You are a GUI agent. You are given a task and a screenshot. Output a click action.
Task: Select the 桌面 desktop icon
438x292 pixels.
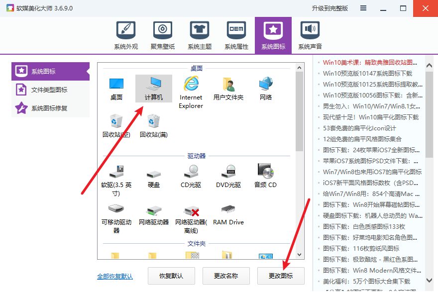point(116,88)
